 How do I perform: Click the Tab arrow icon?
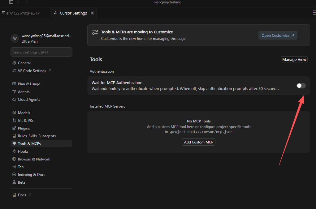pos(14,167)
